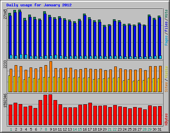Select the red KBytes bar for day 9
Viewport: 170px width, 133px height.
pyautogui.click(x=50, y=110)
